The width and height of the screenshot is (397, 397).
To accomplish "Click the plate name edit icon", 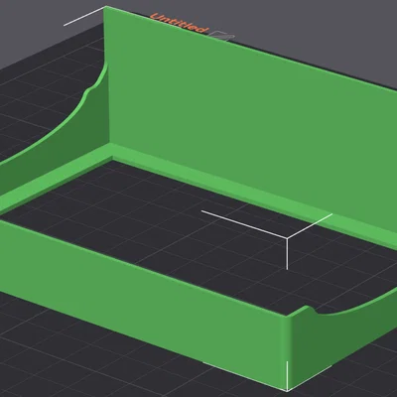I will [x=223, y=36].
